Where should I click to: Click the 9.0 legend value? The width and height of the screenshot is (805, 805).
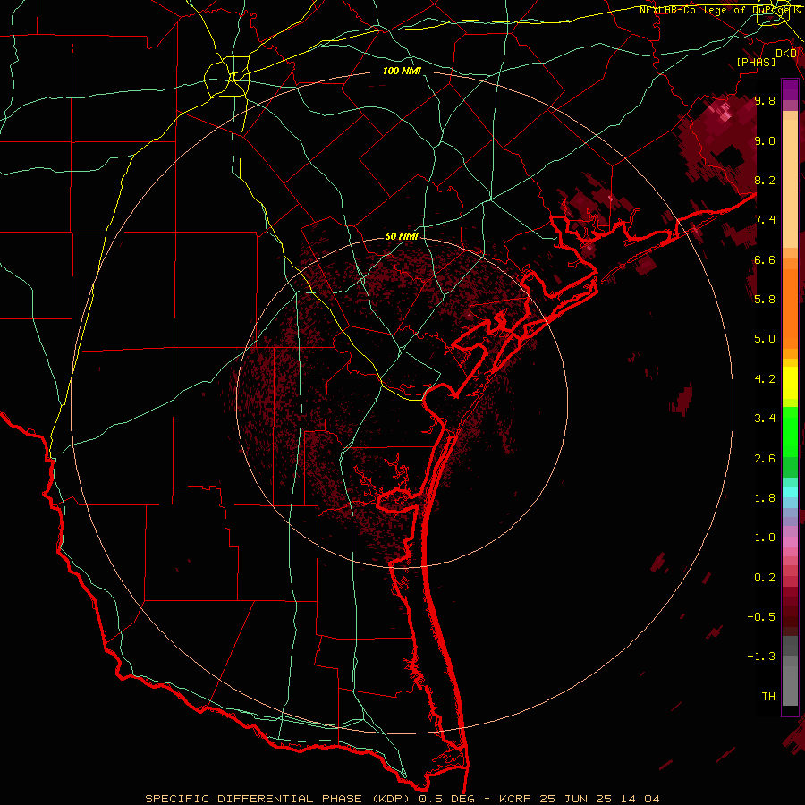(765, 140)
